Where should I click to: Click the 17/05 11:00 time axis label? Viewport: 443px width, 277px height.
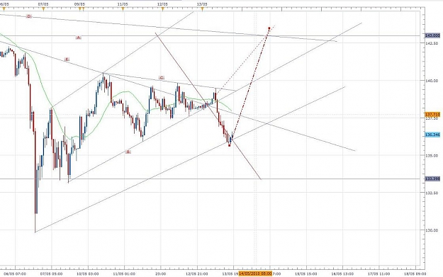379,273
